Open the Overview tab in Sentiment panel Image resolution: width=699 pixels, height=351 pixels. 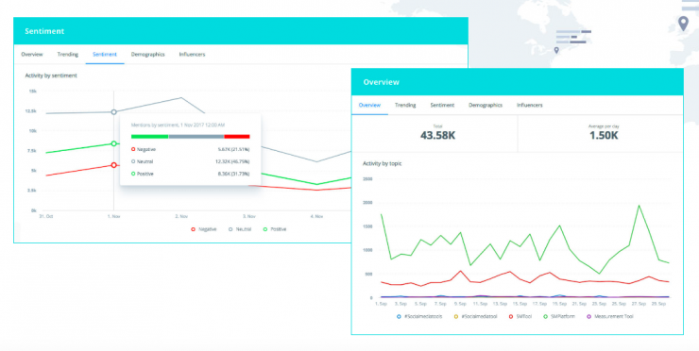[32, 55]
